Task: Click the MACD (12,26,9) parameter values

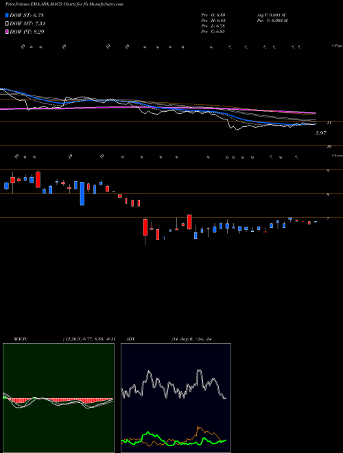Action: 89,339
